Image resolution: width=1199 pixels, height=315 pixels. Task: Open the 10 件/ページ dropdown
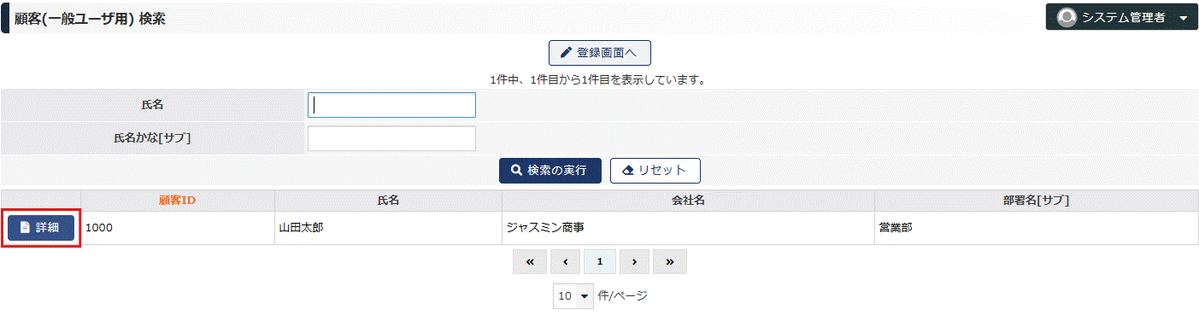click(x=573, y=296)
